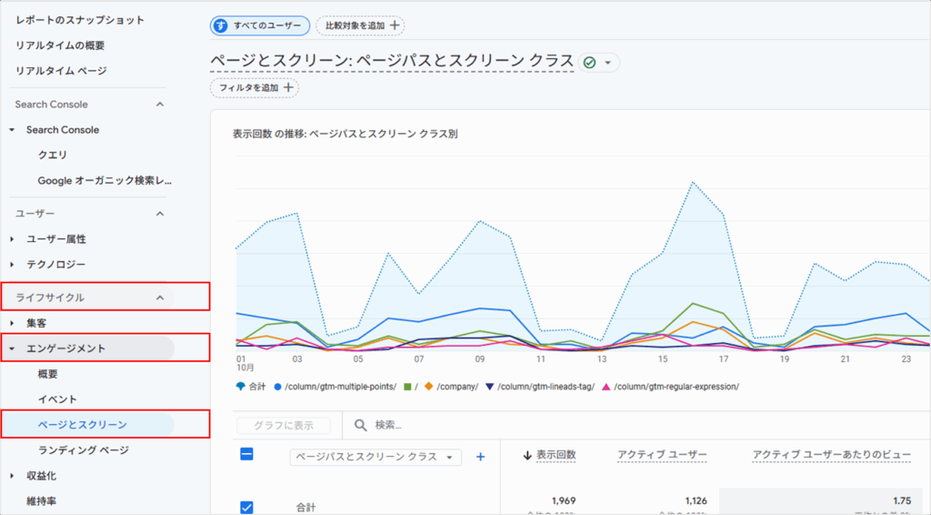Click the plus icon beside フィルタを追加
Image resolution: width=931 pixels, height=515 pixels.
click(x=288, y=87)
